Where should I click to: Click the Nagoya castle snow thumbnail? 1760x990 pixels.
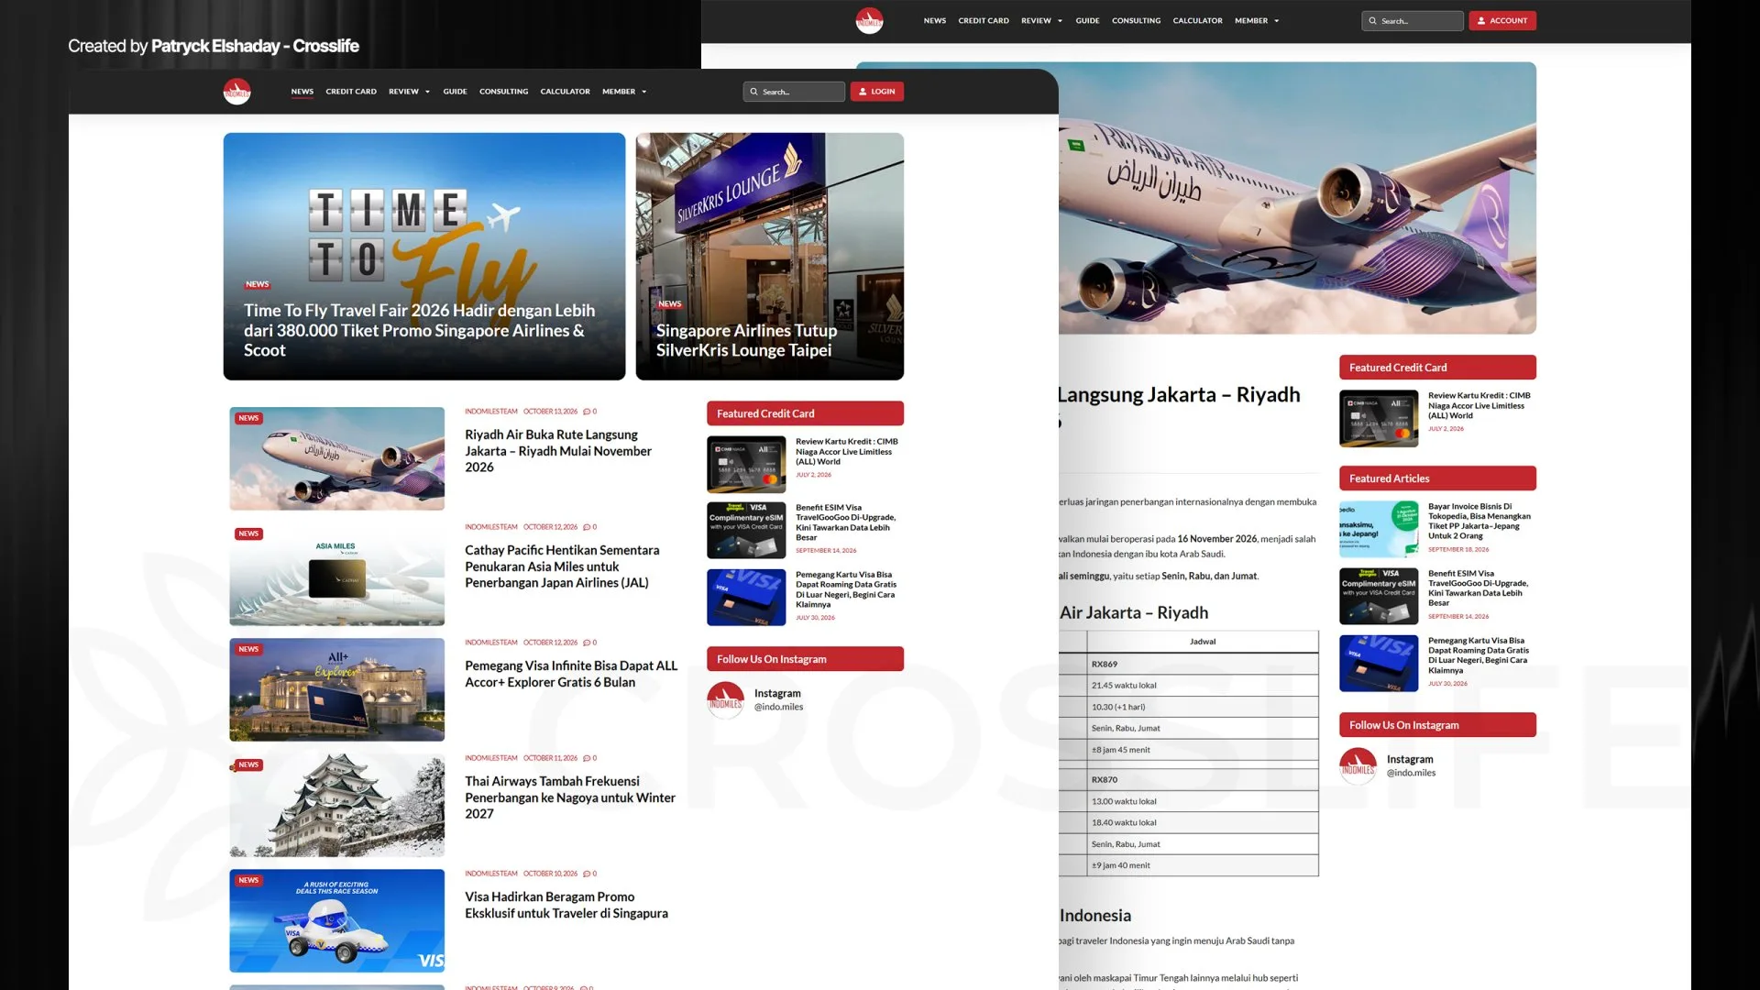(x=336, y=805)
